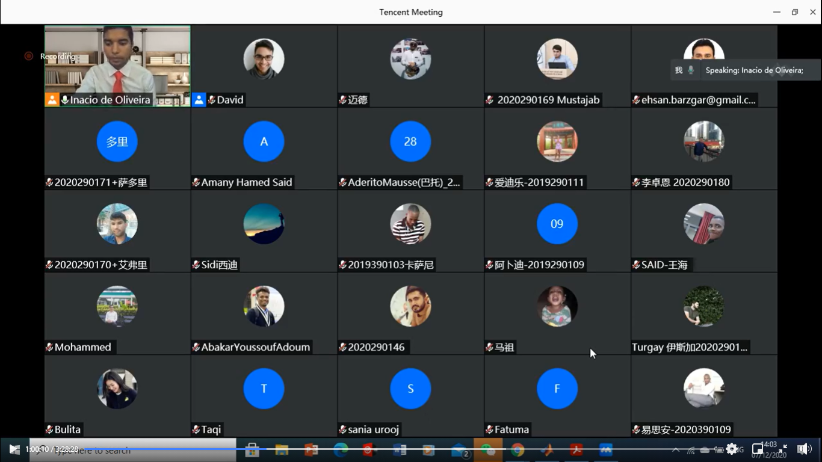Open picture-in-picture mini player
The width and height of the screenshot is (822, 462).
tap(758, 449)
